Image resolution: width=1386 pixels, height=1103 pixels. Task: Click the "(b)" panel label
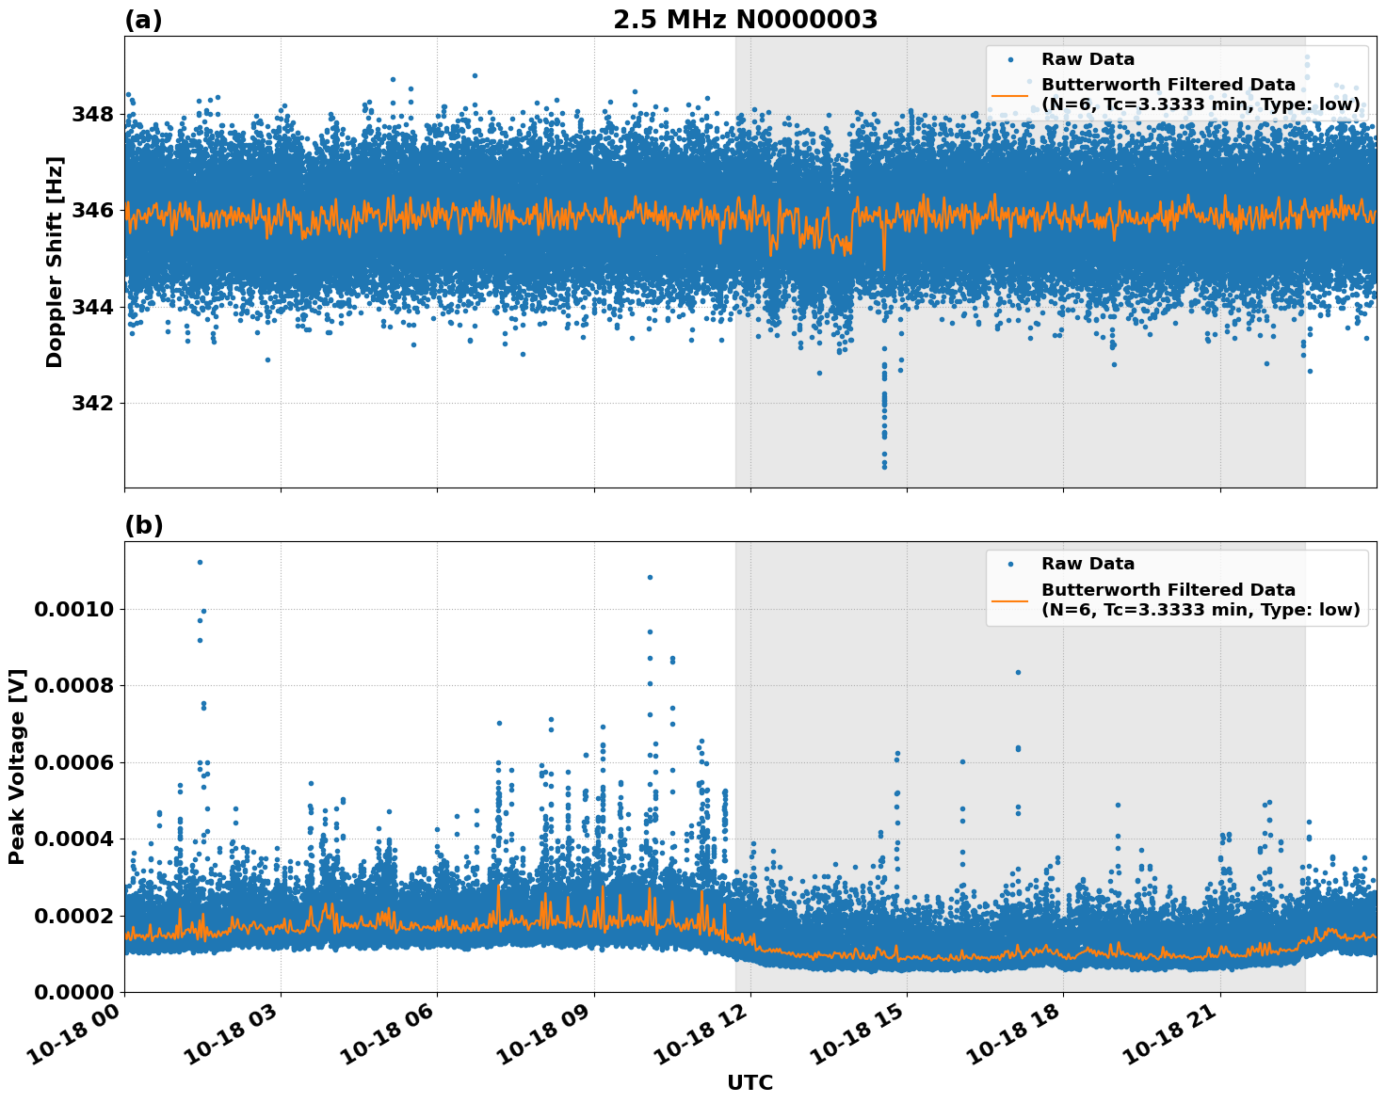[143, 525]
